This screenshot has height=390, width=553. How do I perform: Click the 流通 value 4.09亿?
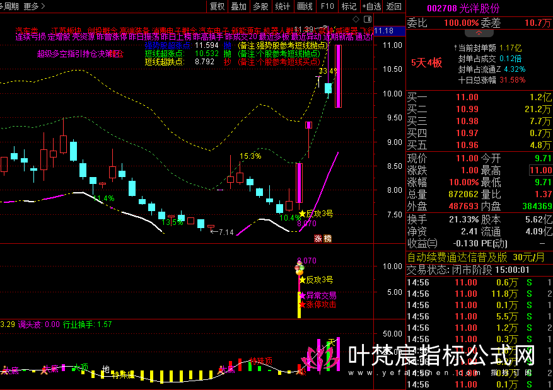click(538, 232)
